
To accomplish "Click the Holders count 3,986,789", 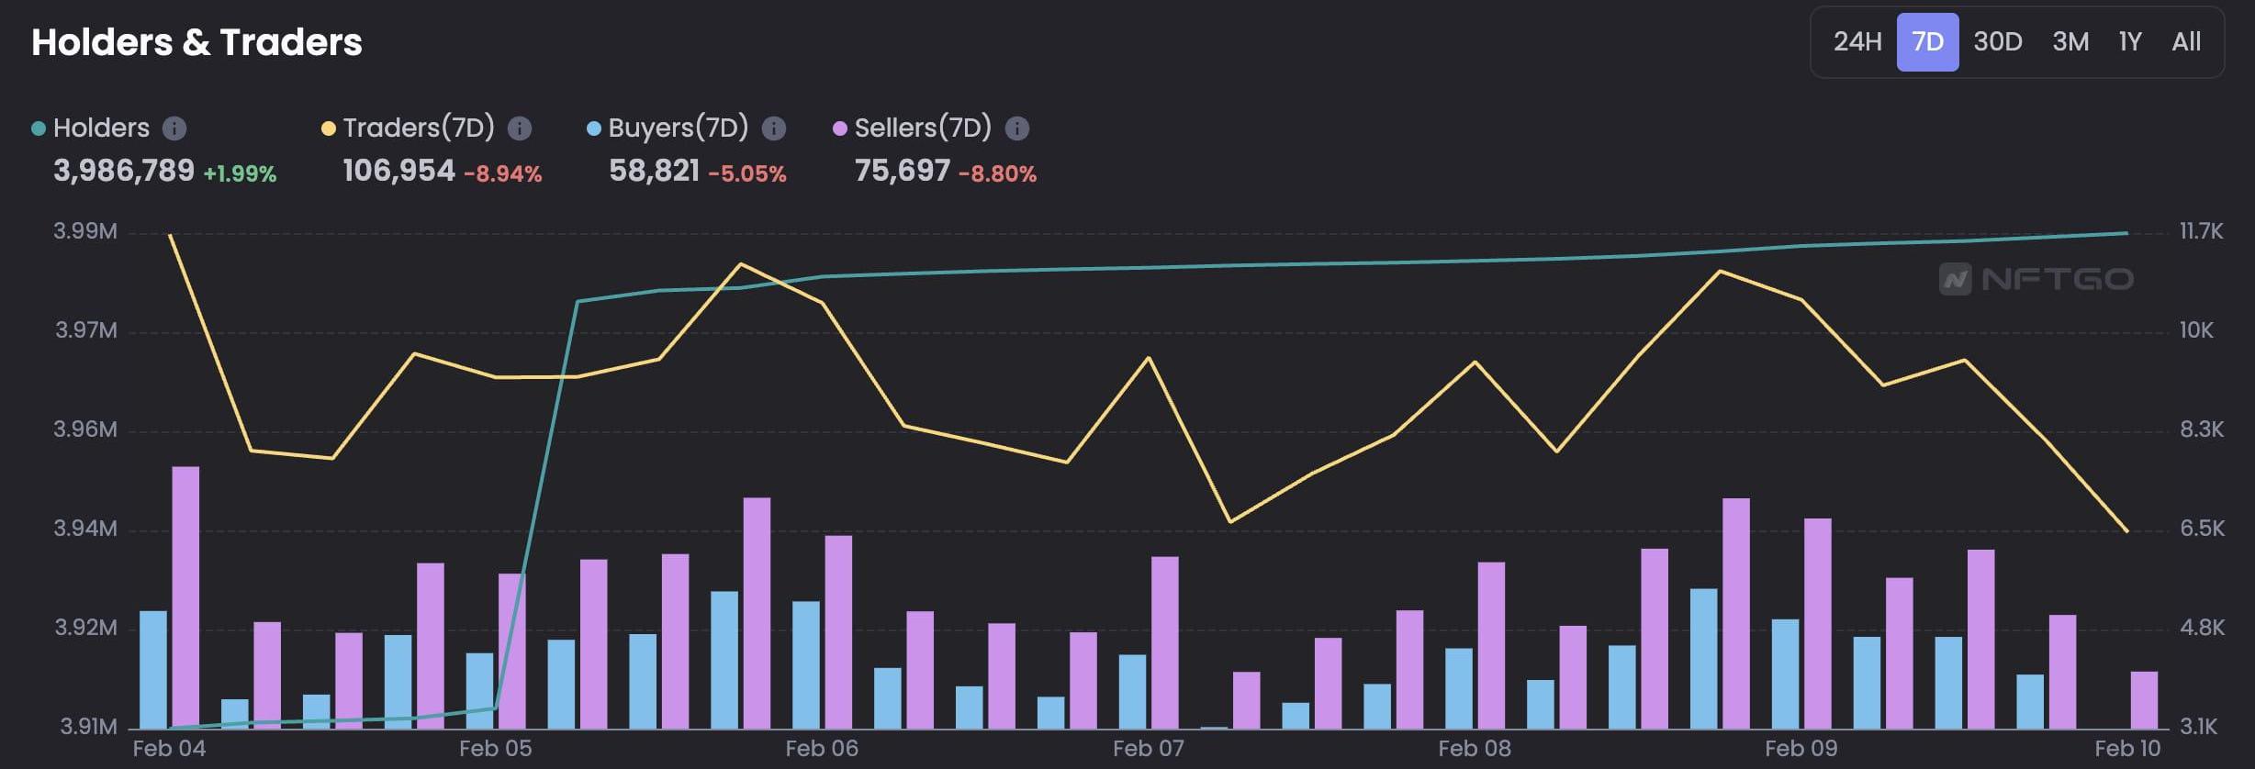I will pyautogui.click(x=124, y=171).
